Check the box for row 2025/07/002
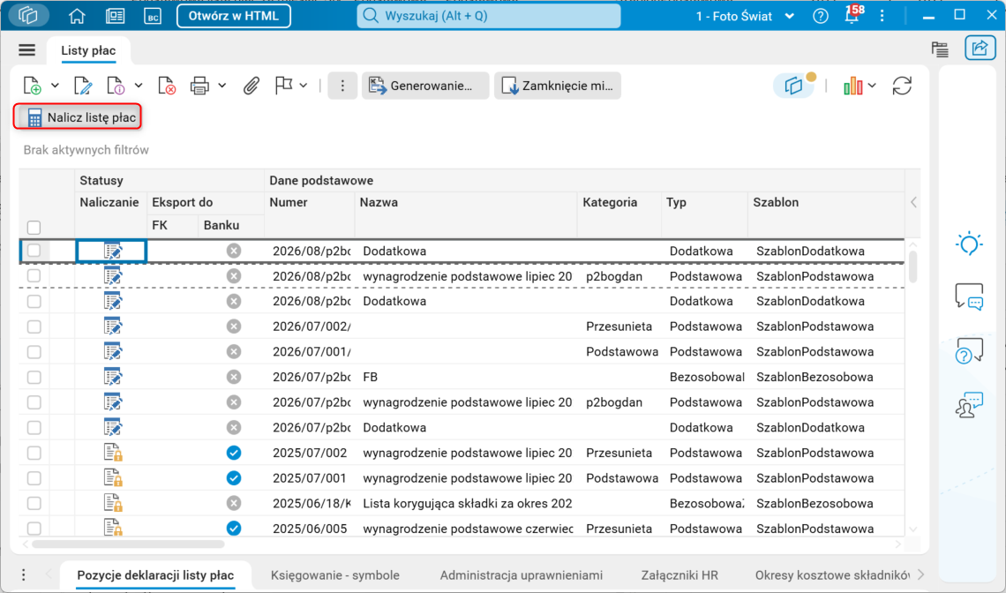 click(34, 453)
